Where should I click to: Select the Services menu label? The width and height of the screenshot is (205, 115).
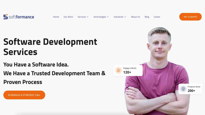[82, 17]
